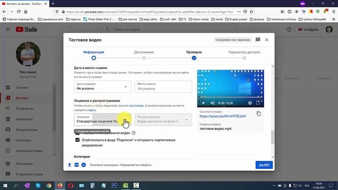
Task: Open Комментарии in the sidebar
Action: pyautogui.click(x=27, y=130)
